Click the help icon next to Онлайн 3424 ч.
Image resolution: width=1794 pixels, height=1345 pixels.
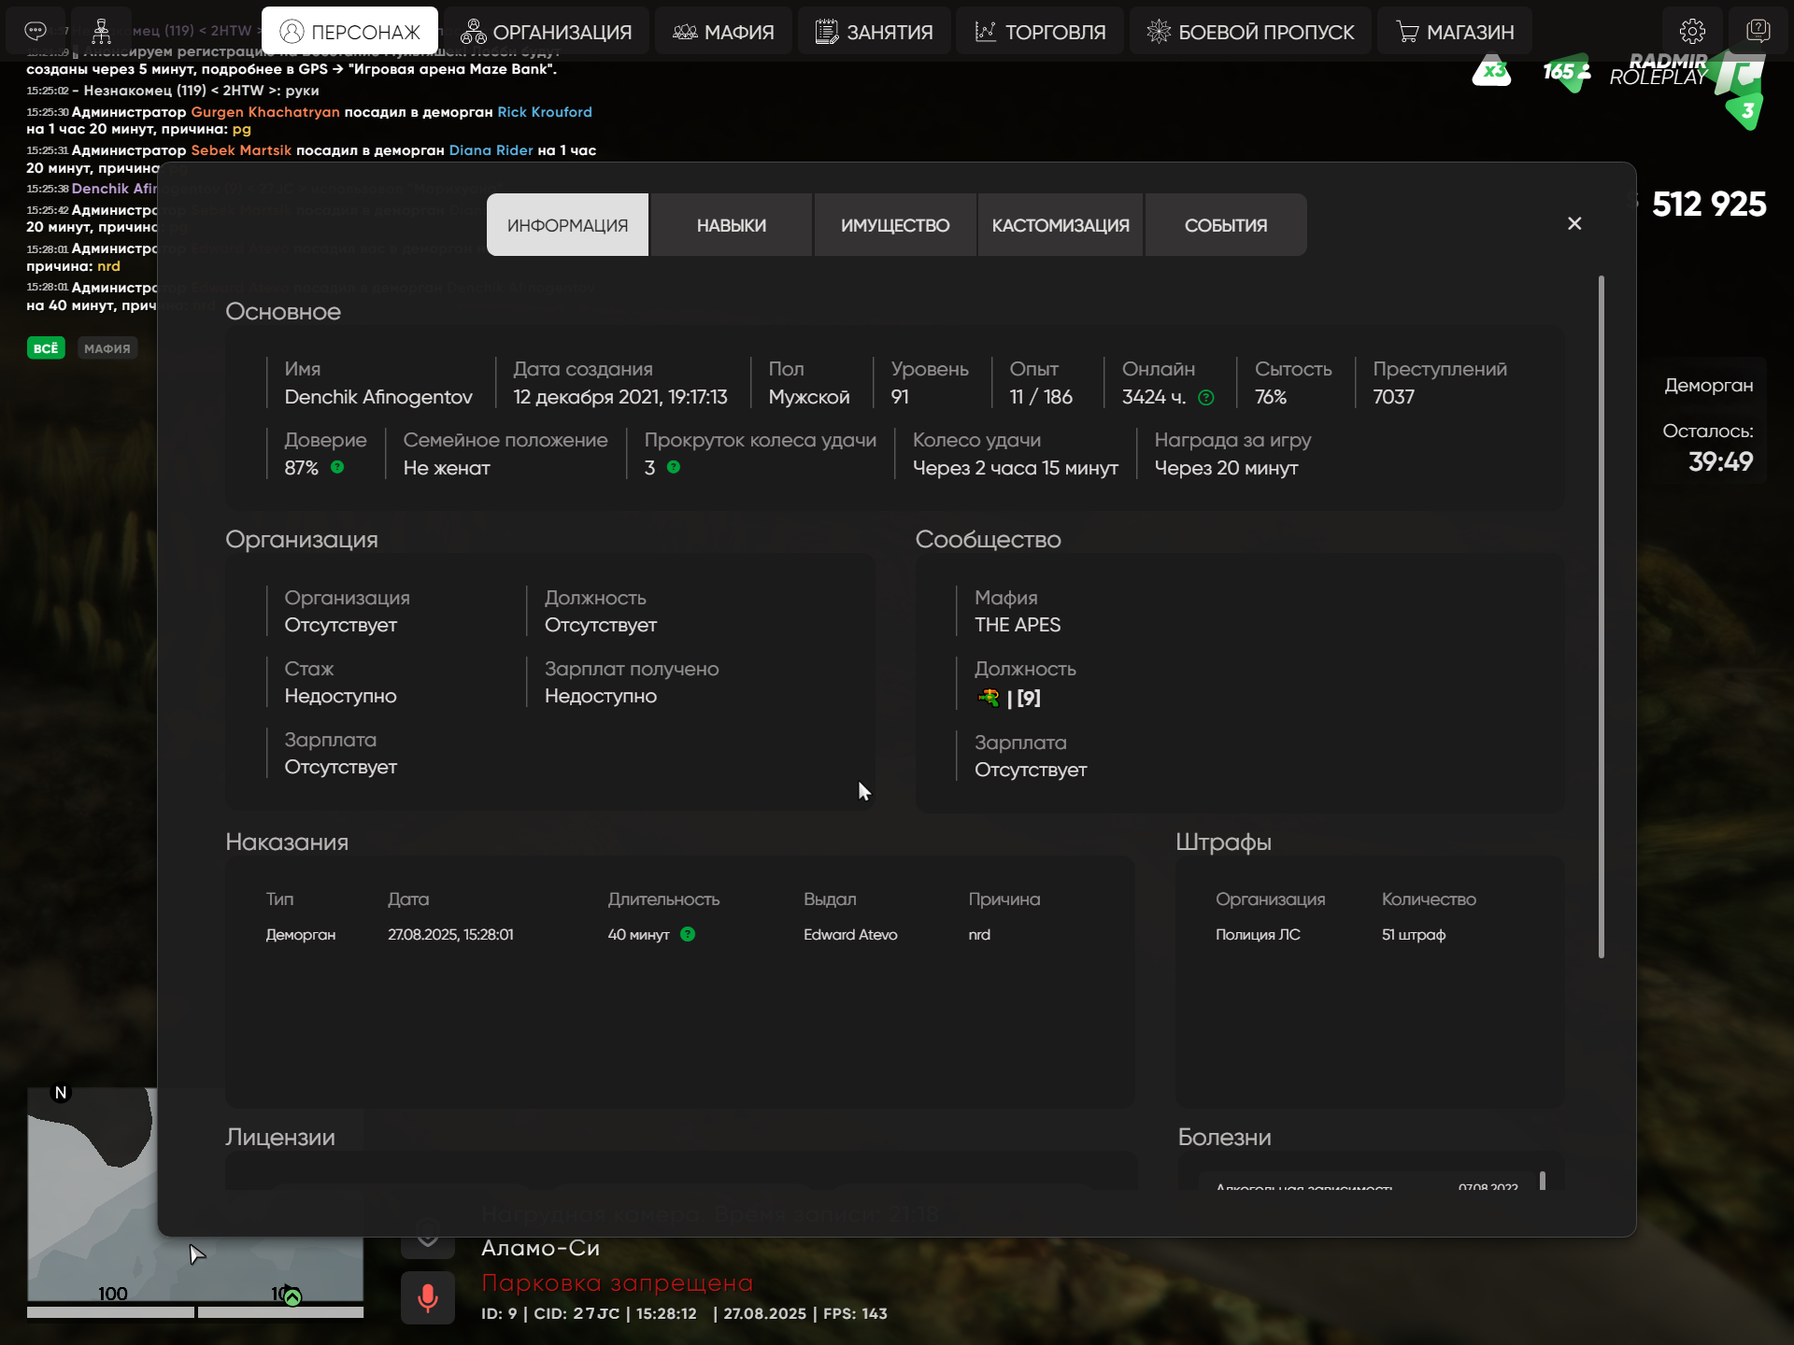pos(1206,398)
